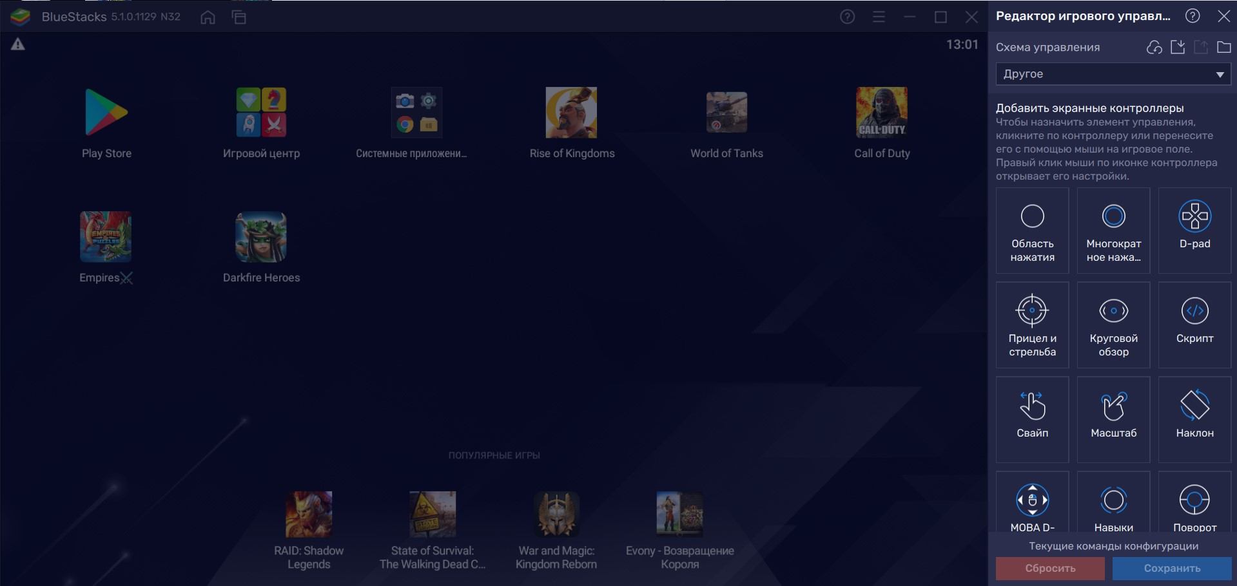Select the Многократное нажатие repeated tap controller
Viewport: 1237px width, 586px height.
1113,230
